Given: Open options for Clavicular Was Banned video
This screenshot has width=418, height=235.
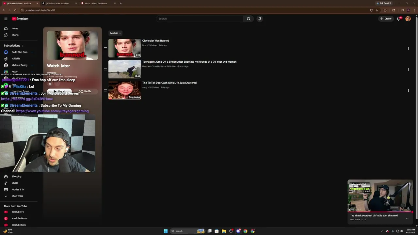Looking at the screenshot, I should (408, 48).
